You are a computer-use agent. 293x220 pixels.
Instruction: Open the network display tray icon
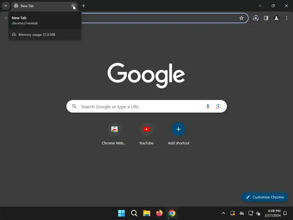point(251,213)
